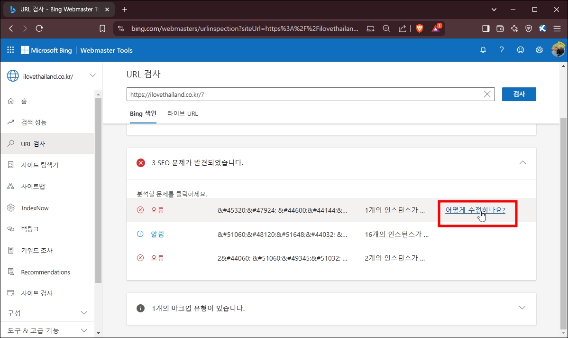Clear the URL input with the X icon

click(x=487, y=94)
